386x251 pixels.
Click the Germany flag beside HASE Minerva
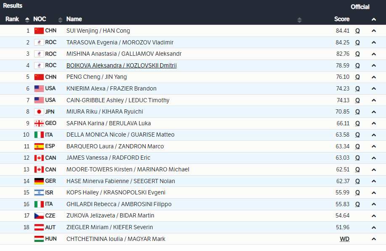[39, 181]
